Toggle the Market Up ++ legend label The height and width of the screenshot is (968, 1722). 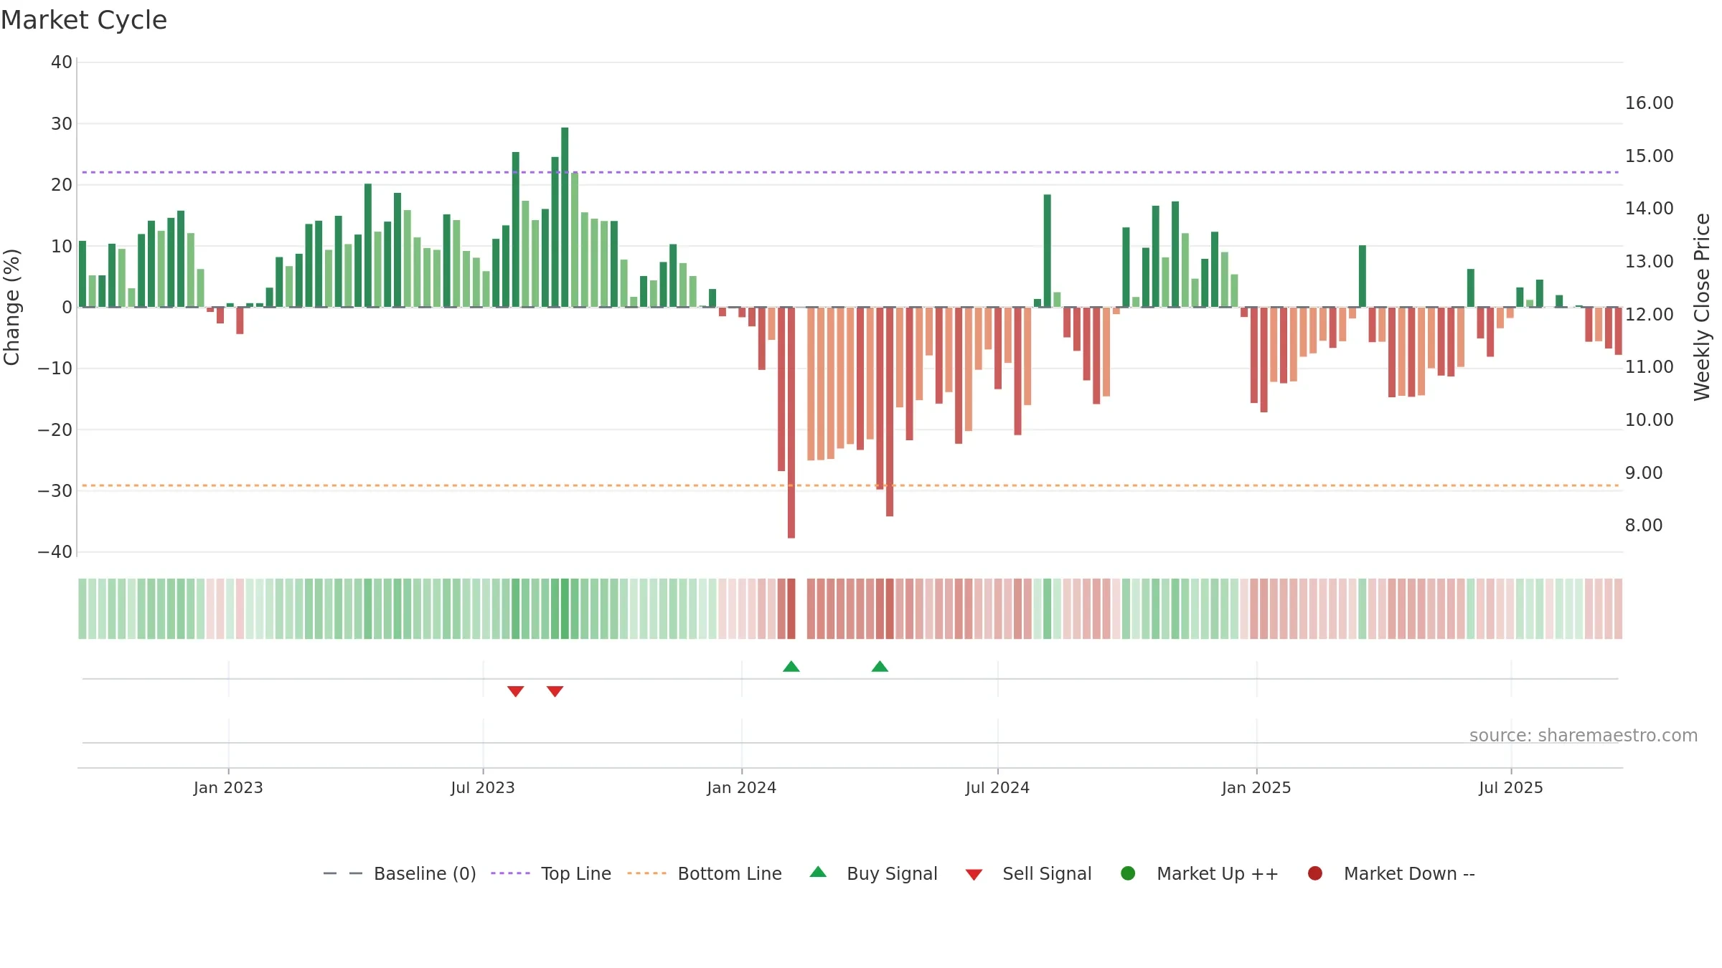click(1218, 873)
